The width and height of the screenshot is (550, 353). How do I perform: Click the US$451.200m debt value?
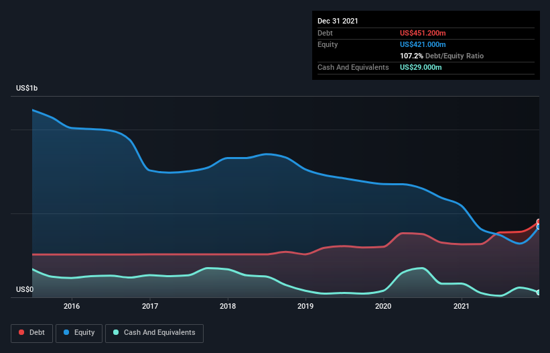tap(423, 33)
